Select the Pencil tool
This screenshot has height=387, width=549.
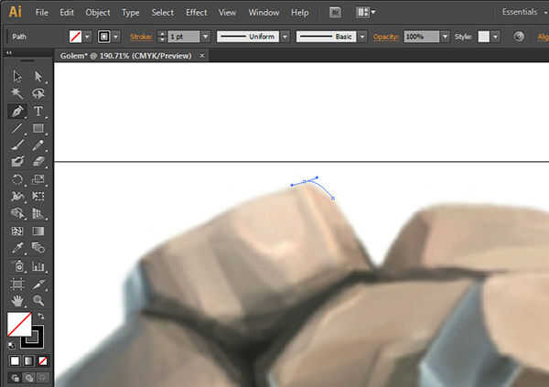[38, 145]
